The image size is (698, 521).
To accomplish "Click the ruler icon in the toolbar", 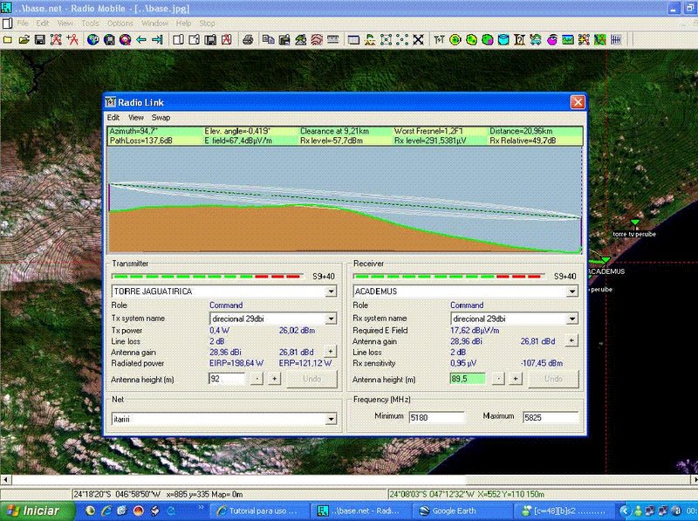I will pyautogui.click(x=333, y=40).
